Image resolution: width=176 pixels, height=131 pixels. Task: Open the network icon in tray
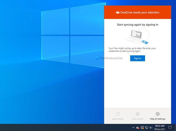147,128
